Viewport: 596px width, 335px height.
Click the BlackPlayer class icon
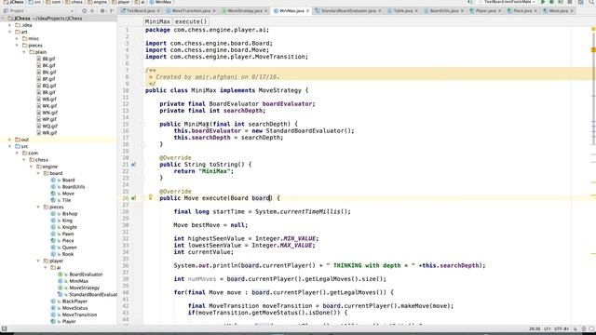click(x=53, y=301)
